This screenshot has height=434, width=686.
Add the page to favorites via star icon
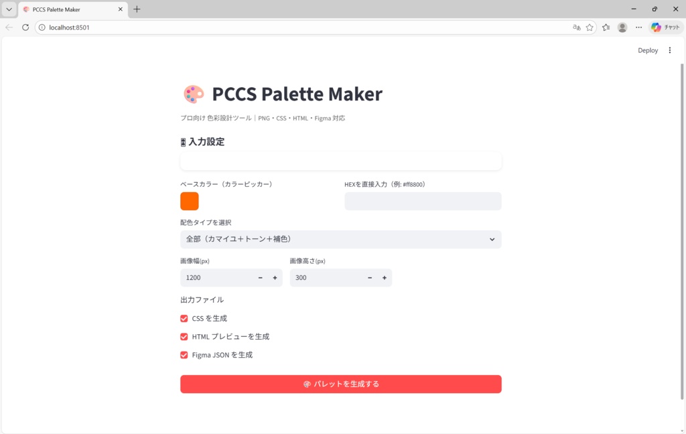(590, 27)
